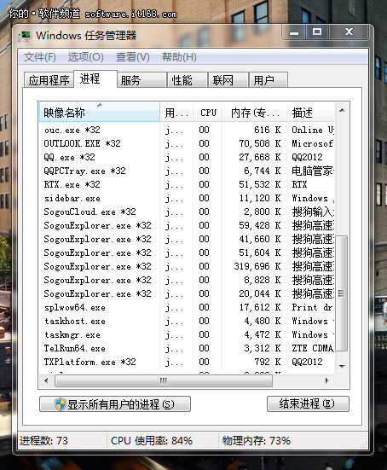387x470 pixels.
Task: Select SogouExplorer.exe using 8,828 K
Action: [x=187, y=280]
